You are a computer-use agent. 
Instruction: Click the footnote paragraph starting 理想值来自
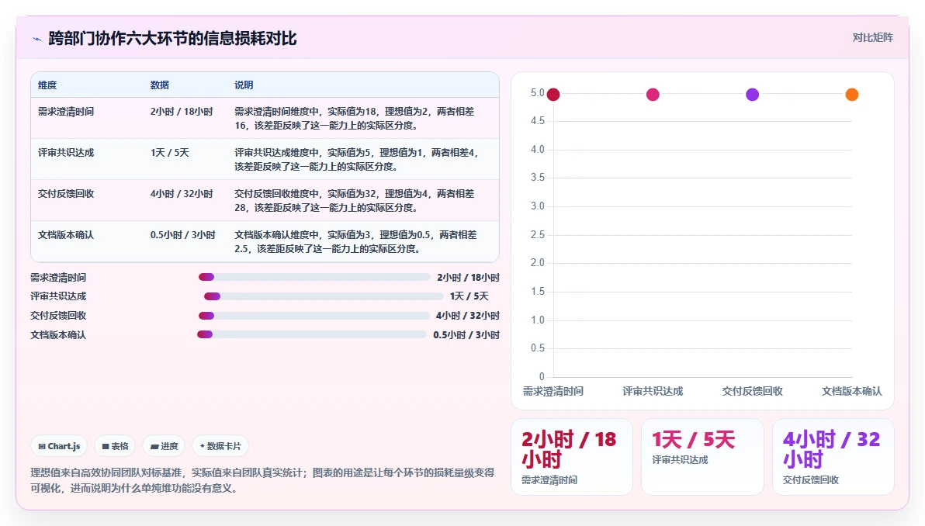262,480
